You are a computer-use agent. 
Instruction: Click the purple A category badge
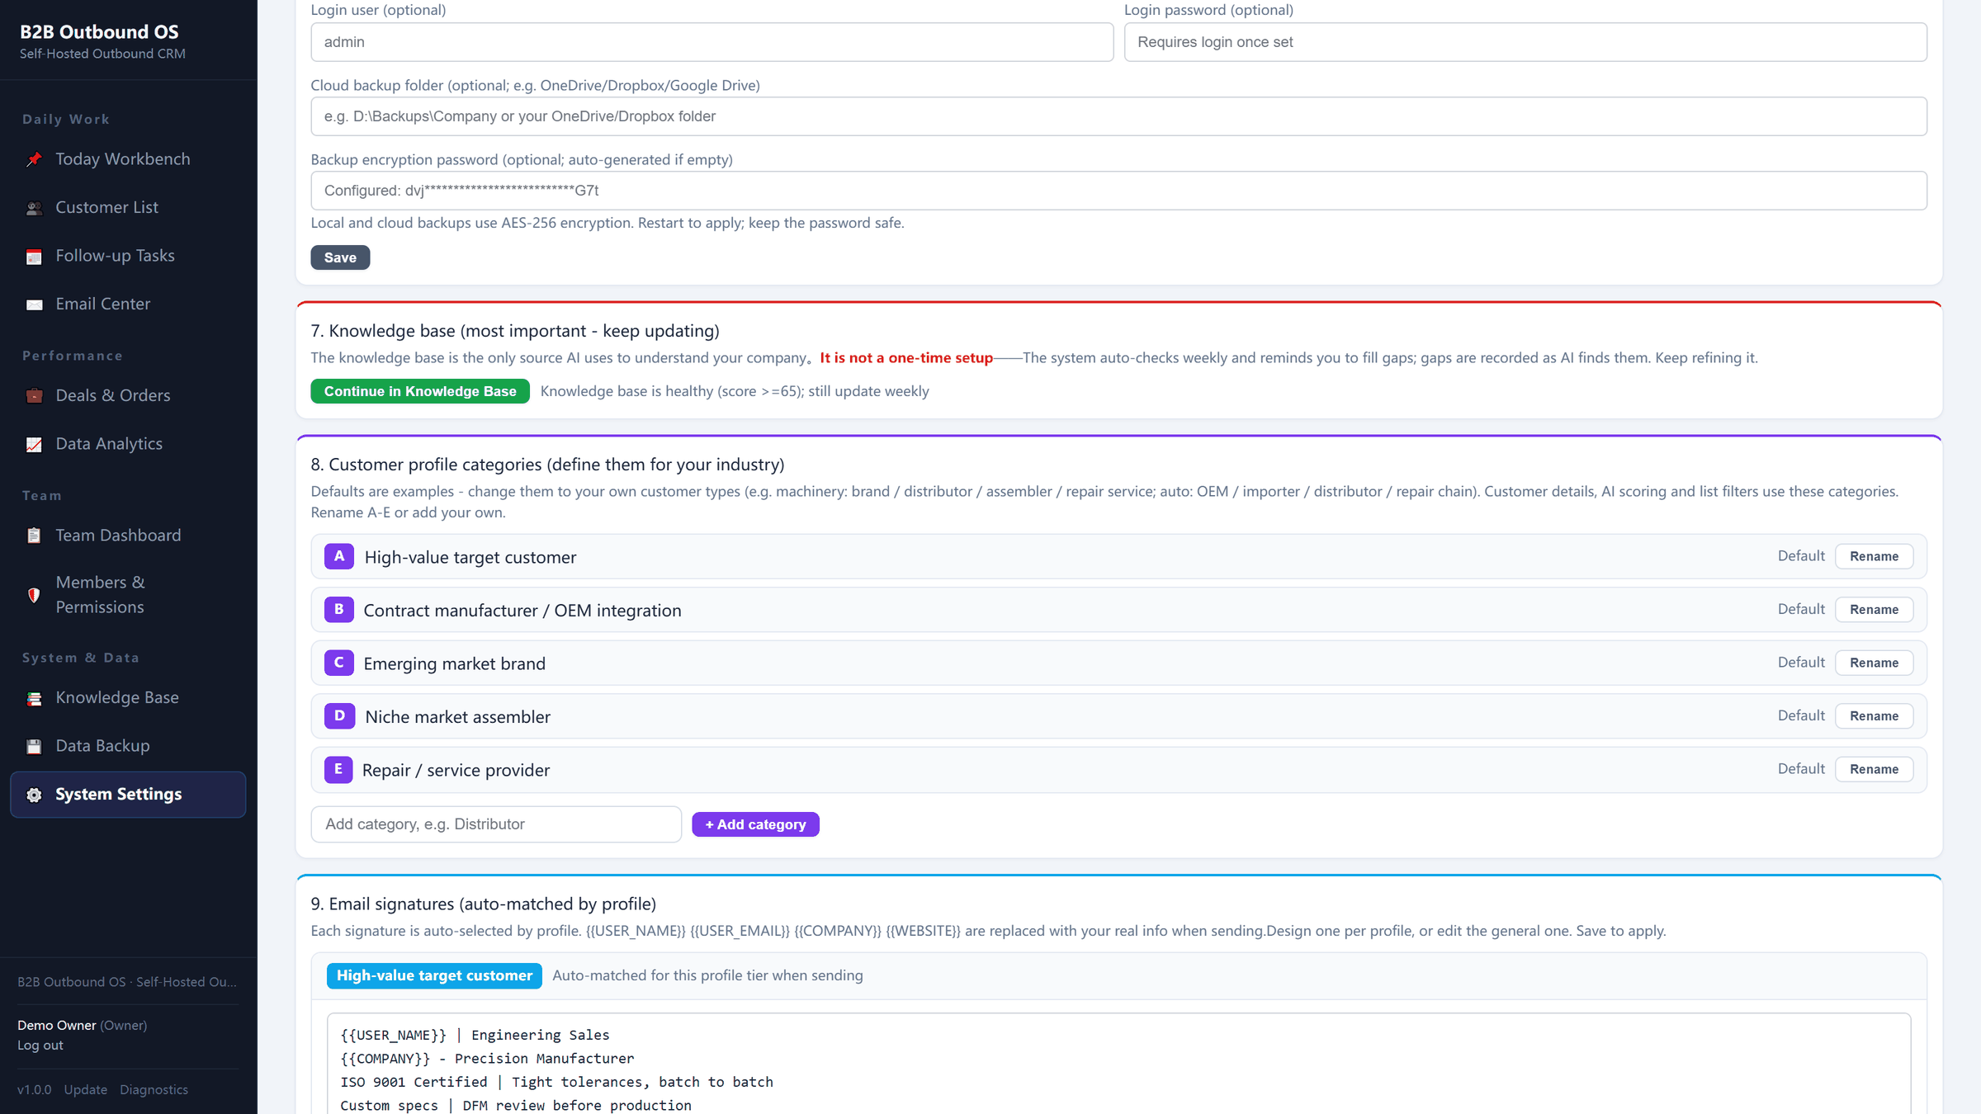[338, 556]
